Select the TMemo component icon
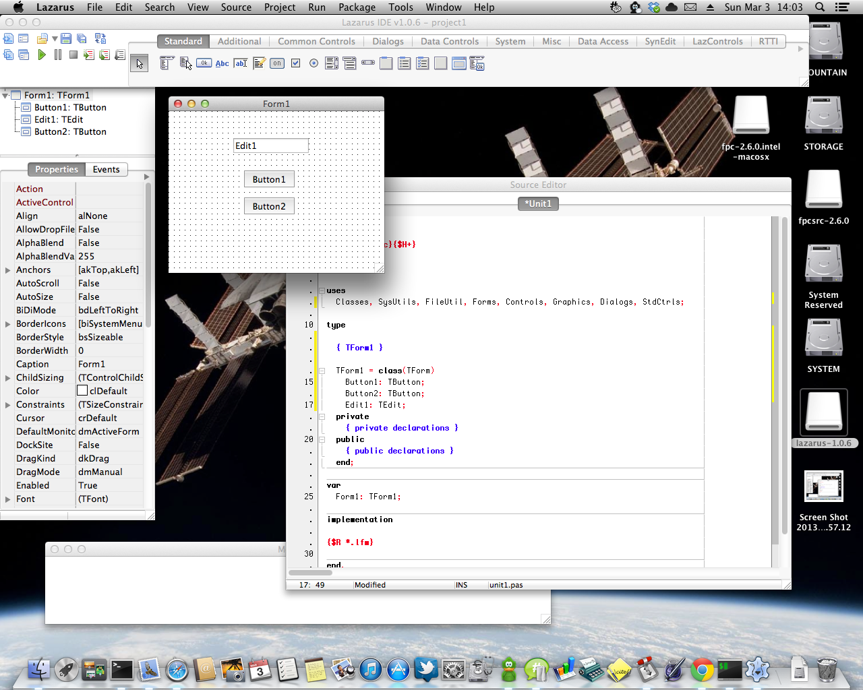 tap(259, 63)
